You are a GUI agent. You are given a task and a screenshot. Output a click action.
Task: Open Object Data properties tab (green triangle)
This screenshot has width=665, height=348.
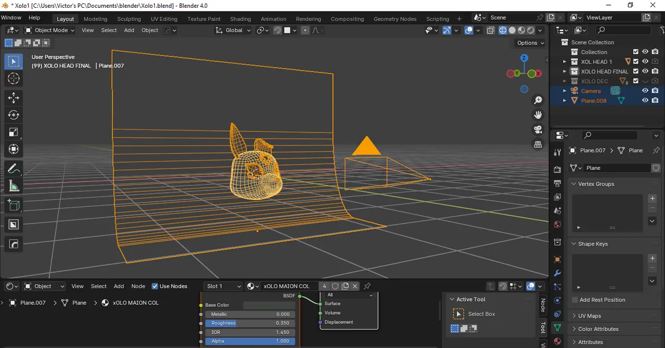[557, 328]
